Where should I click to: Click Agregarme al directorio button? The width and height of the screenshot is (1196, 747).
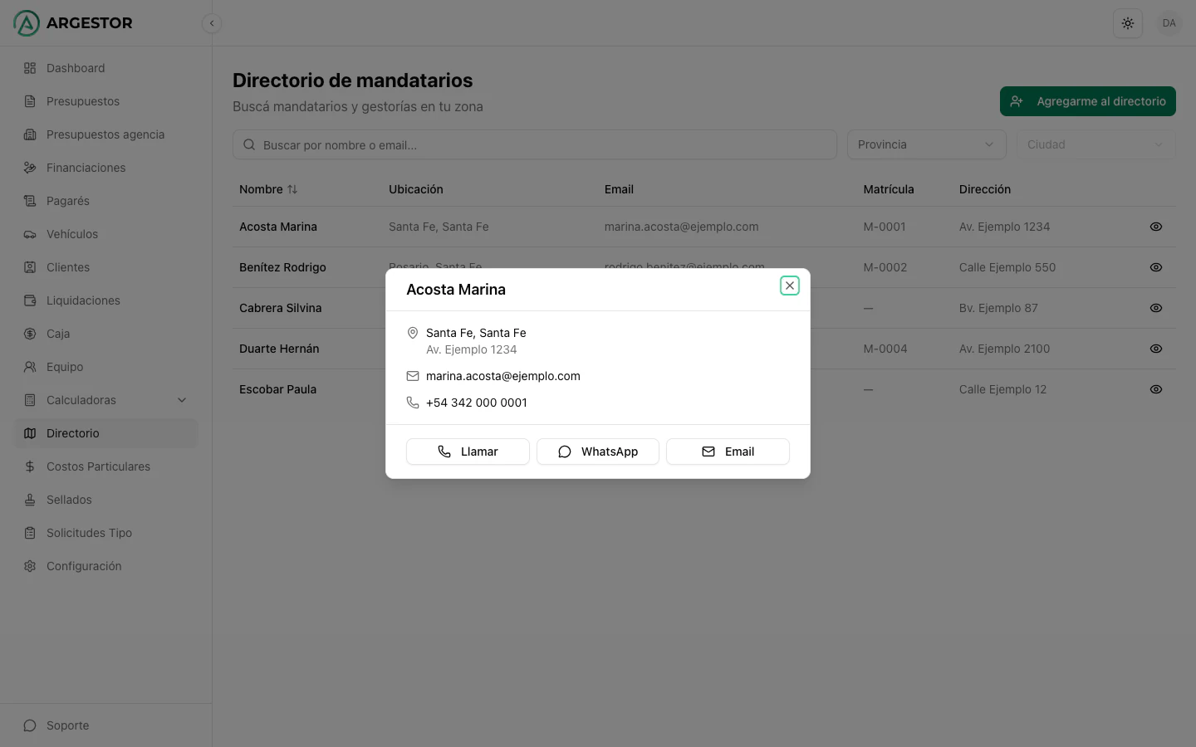pos(1088,101)
